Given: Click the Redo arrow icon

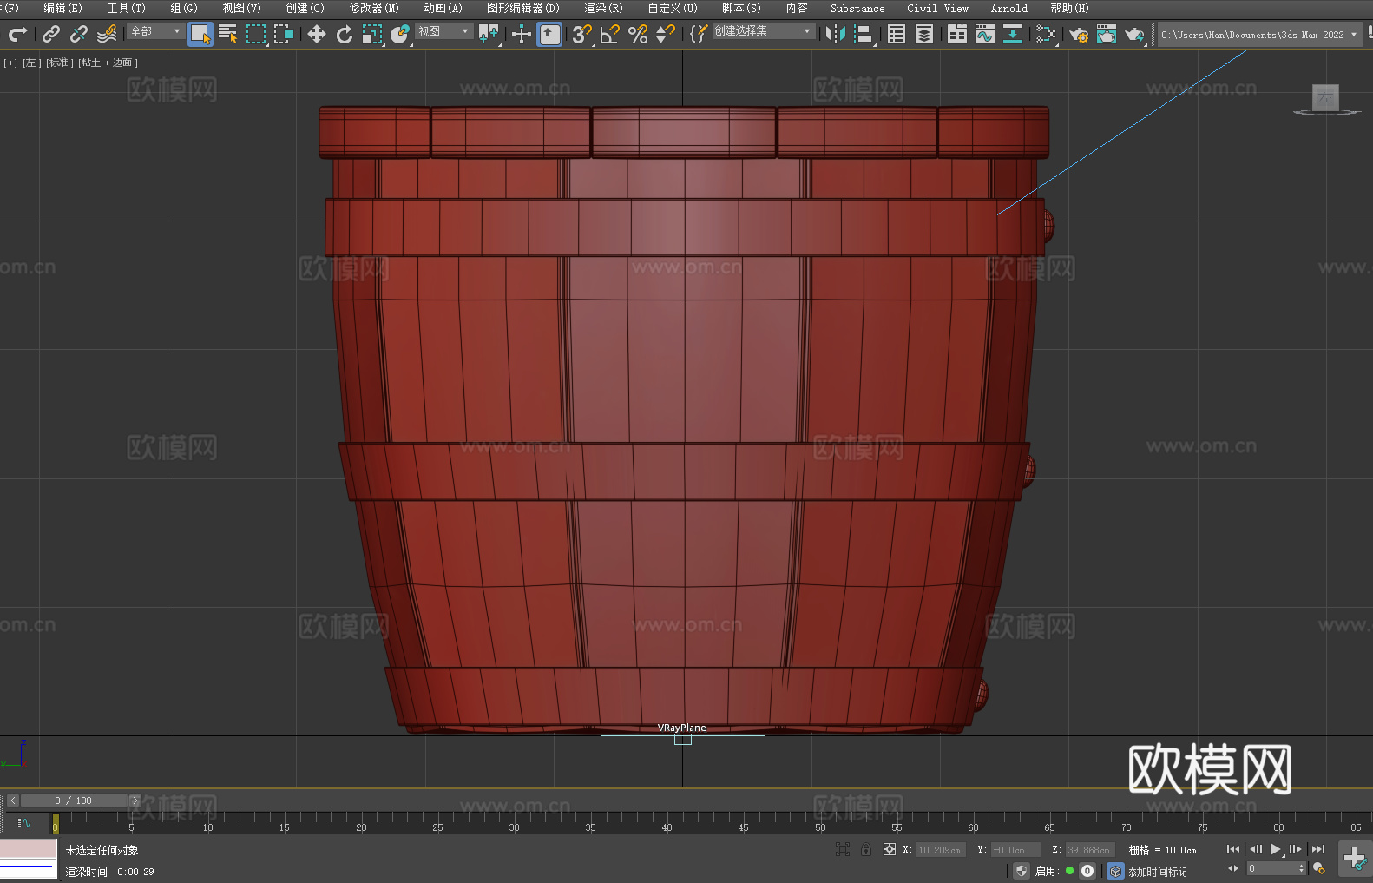Looking at the screenshot, I should click(17, 34).
